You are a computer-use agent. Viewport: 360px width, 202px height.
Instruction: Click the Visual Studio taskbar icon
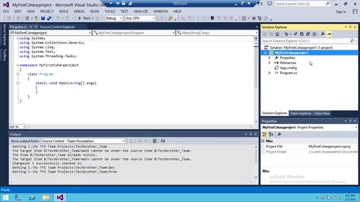60,198
